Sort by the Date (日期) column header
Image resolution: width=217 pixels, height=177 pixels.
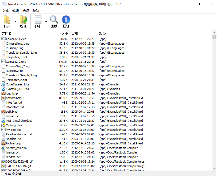[75, 33]
